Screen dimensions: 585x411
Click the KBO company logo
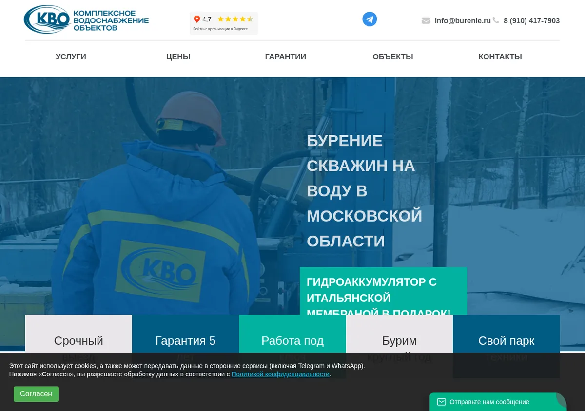(86, 19)
